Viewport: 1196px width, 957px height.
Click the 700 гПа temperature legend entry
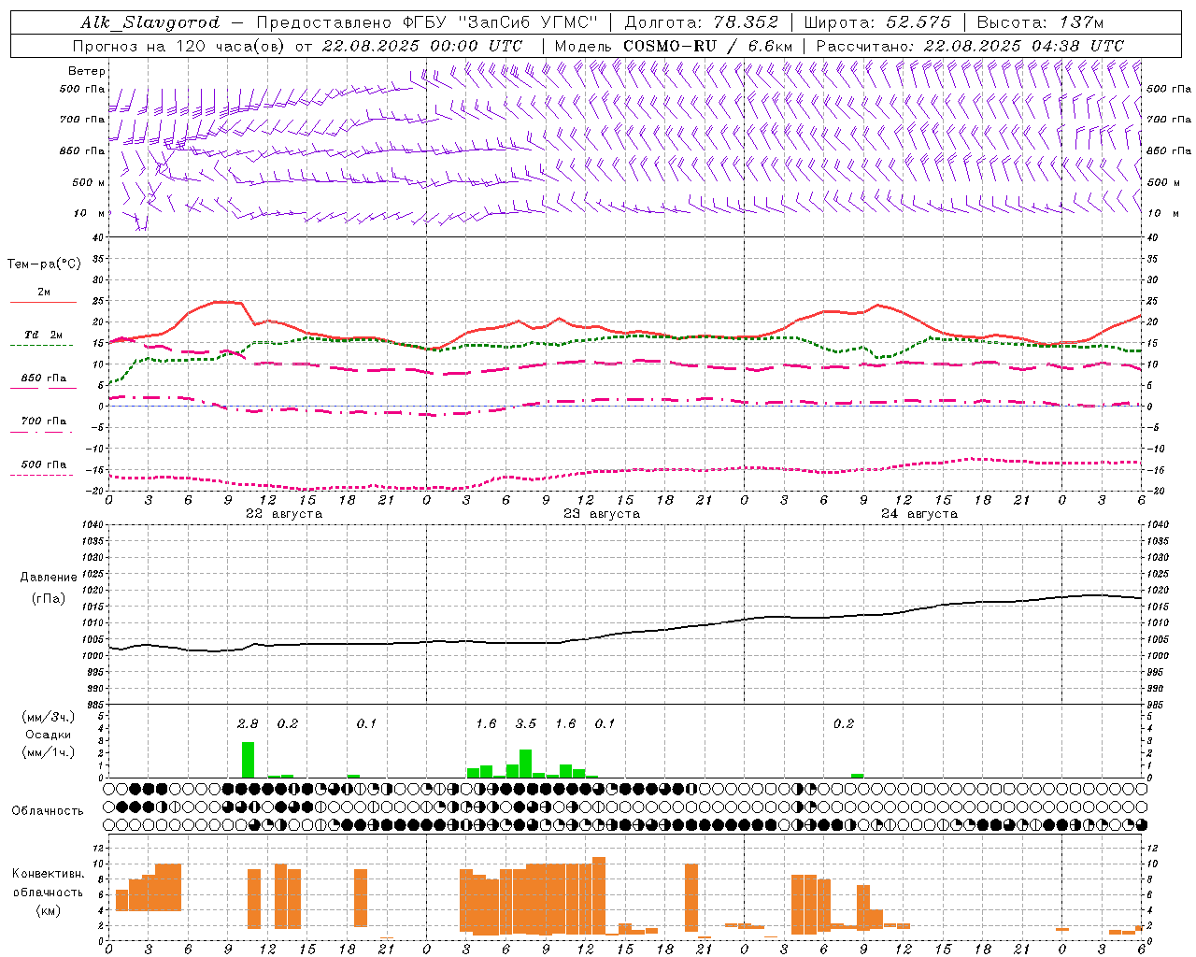43,421
